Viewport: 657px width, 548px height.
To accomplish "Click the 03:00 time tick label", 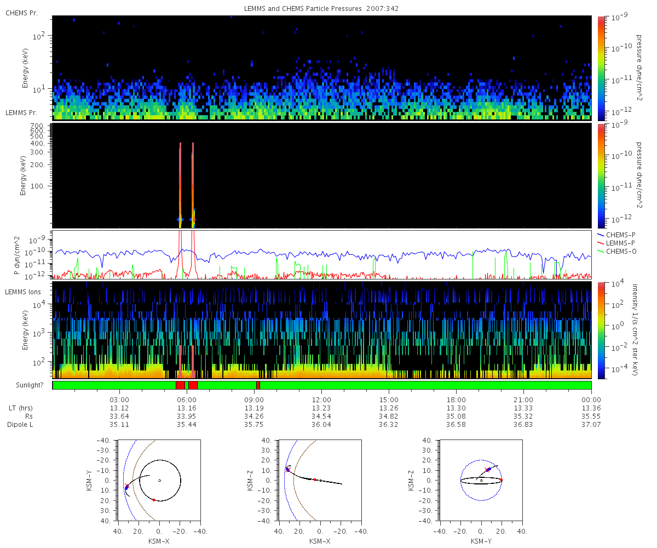I will (119, 399).
